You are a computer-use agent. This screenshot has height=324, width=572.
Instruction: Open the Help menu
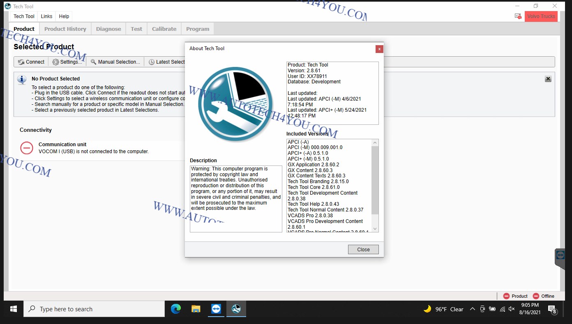64,16
